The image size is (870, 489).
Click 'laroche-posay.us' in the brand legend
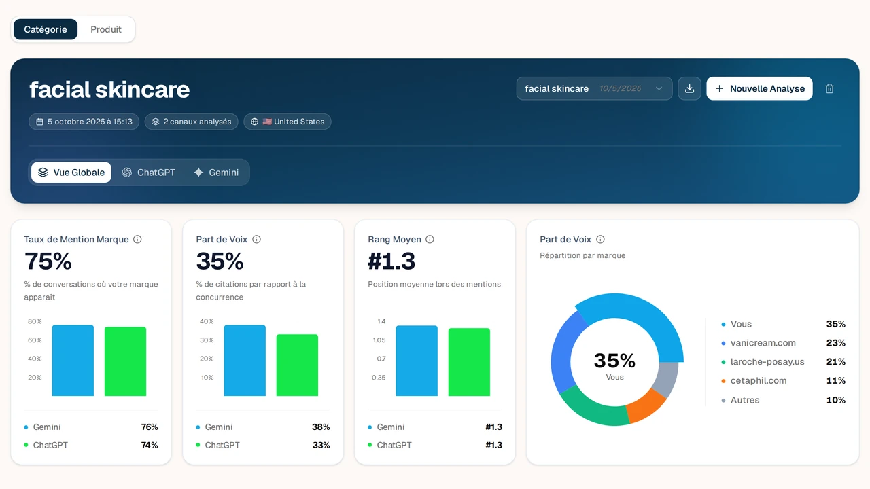coord(767,362)
